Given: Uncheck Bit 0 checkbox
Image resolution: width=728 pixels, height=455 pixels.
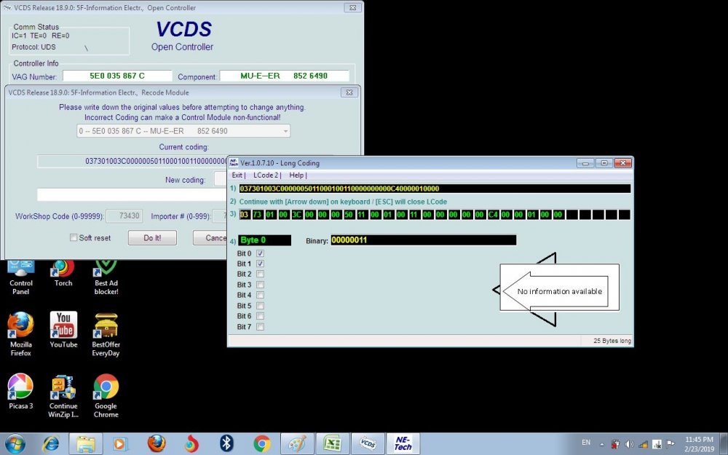Looking at the screenshot, I should [x=260, y=253].
